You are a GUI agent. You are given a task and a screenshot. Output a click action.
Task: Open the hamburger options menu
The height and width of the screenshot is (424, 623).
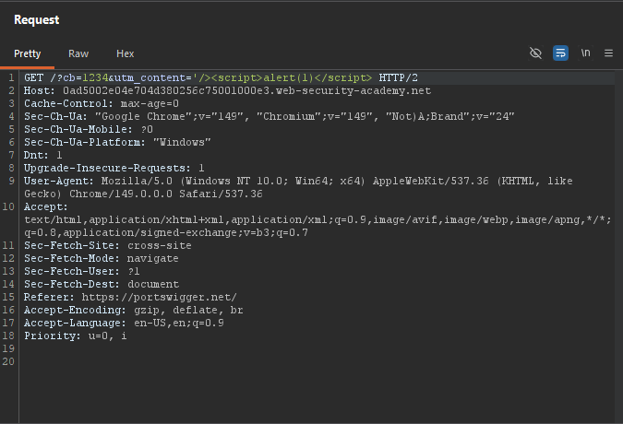pos(608,53)
